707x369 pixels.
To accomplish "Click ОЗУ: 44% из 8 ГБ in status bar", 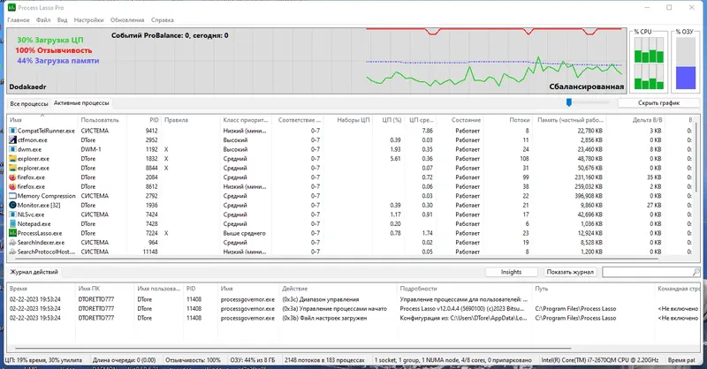I will (x=253, y=360).
